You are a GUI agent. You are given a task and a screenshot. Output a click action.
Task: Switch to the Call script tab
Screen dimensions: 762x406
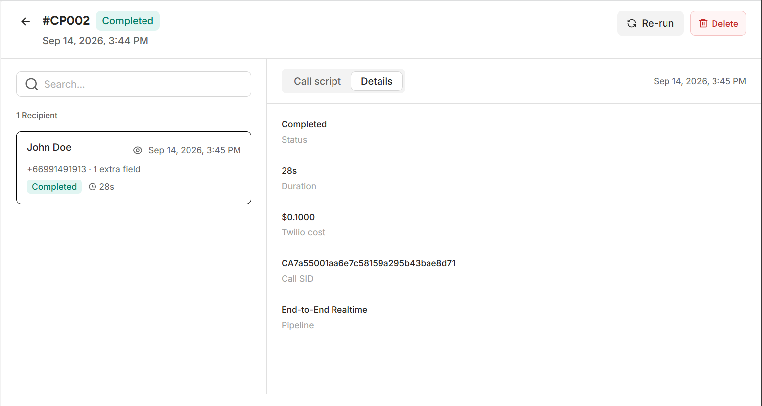[317, 81]
